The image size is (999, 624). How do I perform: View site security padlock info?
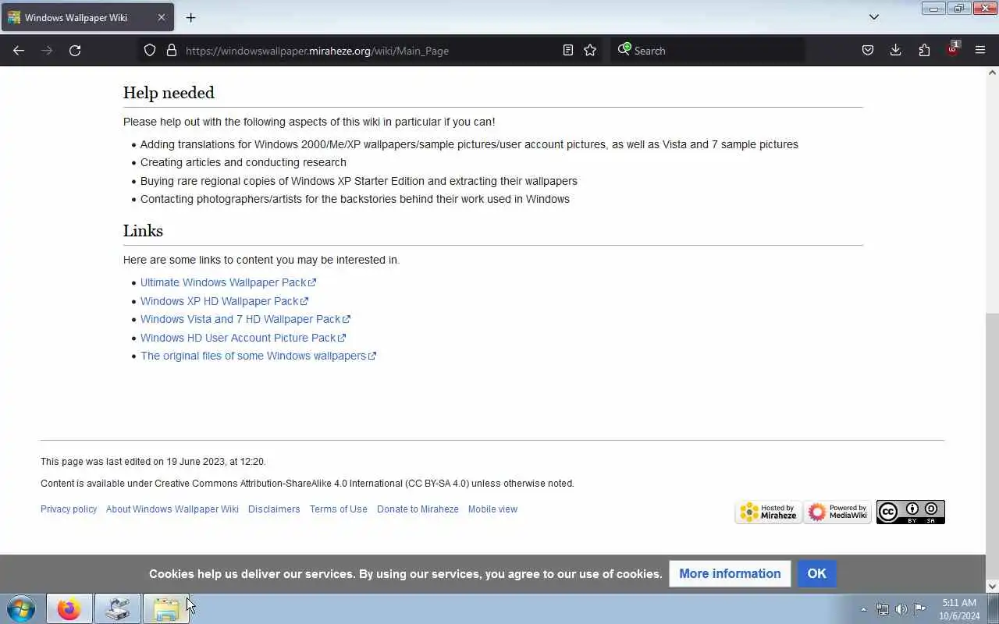(x=172, y=51)
